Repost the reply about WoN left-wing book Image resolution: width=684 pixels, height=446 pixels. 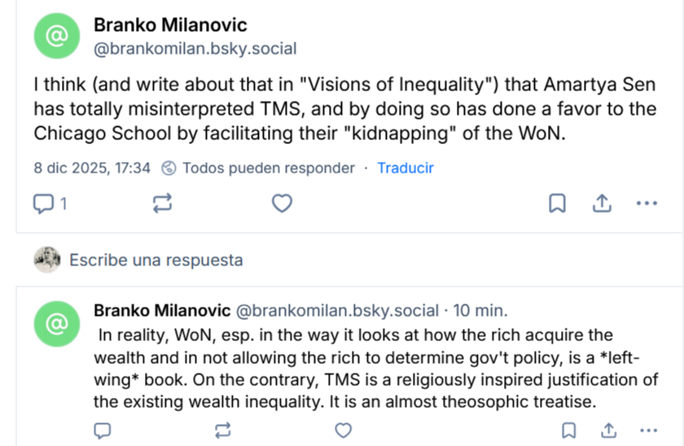(222, 430)
